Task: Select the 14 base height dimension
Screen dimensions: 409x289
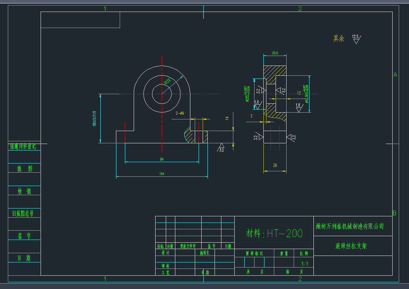Action: coord(227,118)
